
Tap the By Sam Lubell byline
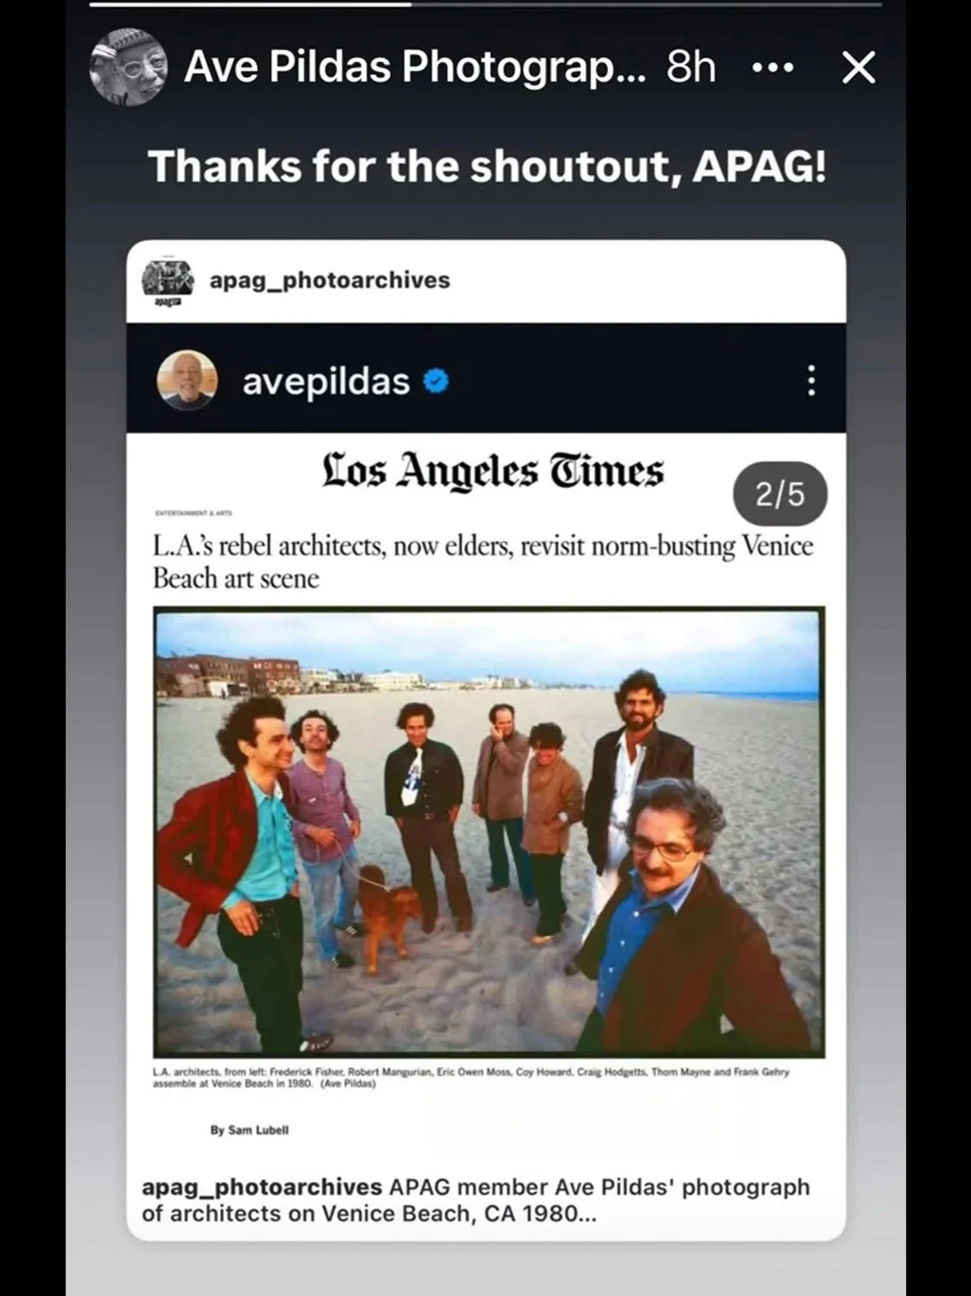[250, 1130]
